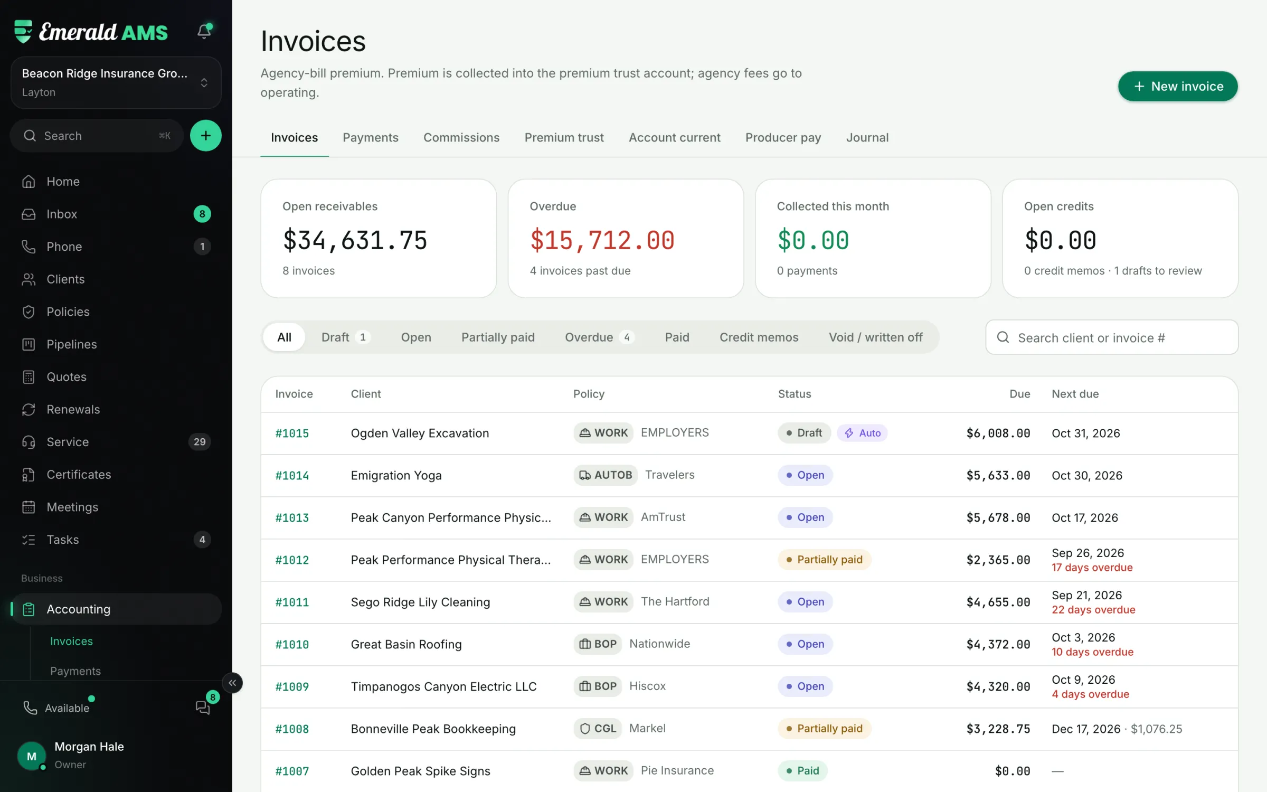The width and height of the screenshot is (1267, 792).
Task: Collapse the Accounting sidebar section
Action: [x=116, y=609]
